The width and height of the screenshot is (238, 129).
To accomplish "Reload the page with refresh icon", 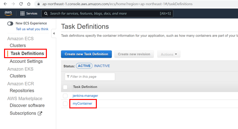I will tap(21, 4).
